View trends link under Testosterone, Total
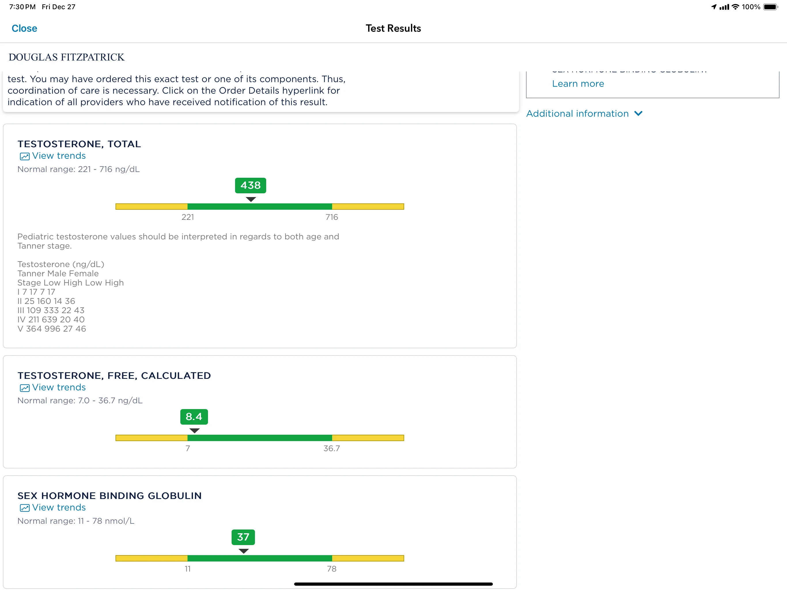 (59, 156)
